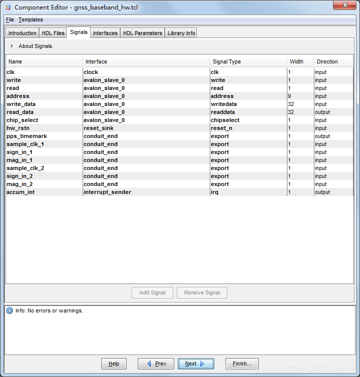Image resolution: width=360 pixels, height=377 pixels.
Task: Click the interrupt_sender interface cell
Action: pyautogui.click(x=146, y=192)
